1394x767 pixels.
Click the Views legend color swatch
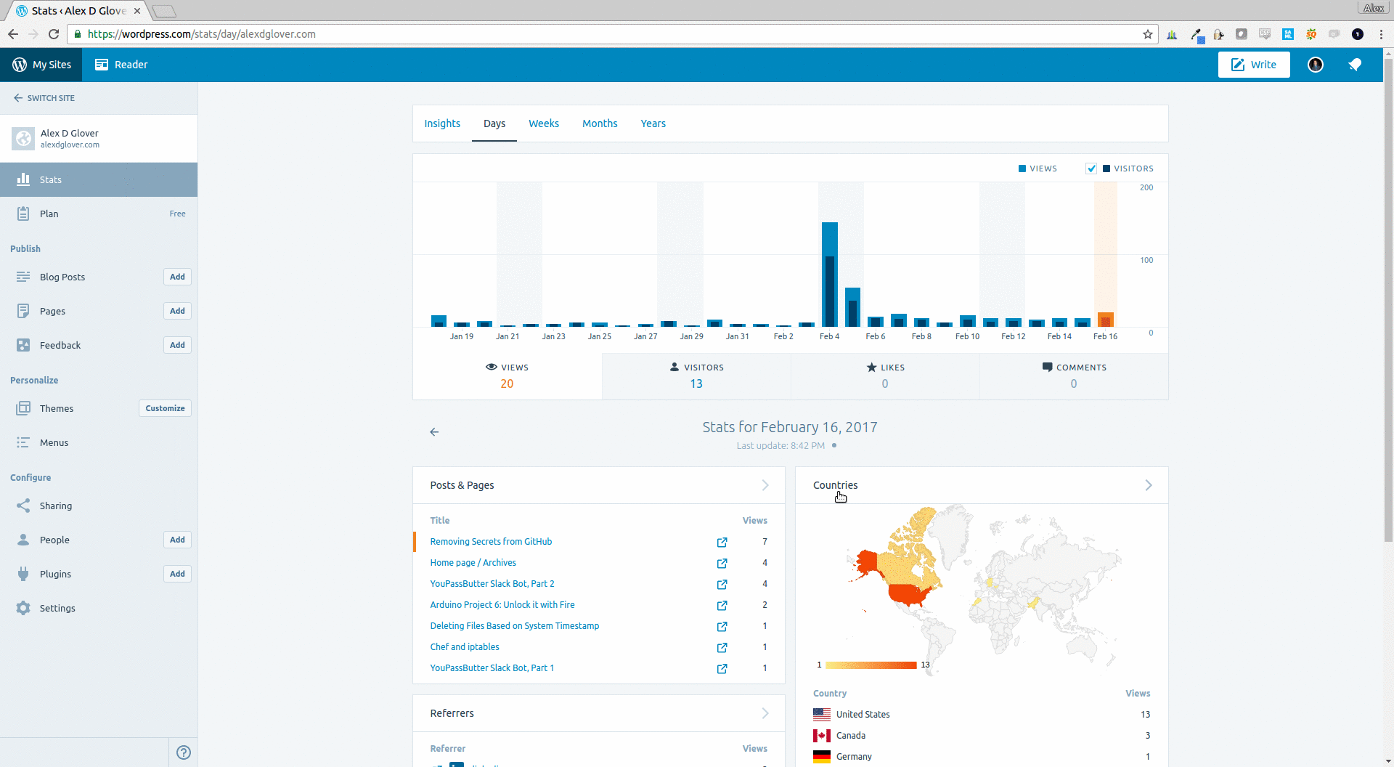click(1022, 169)
